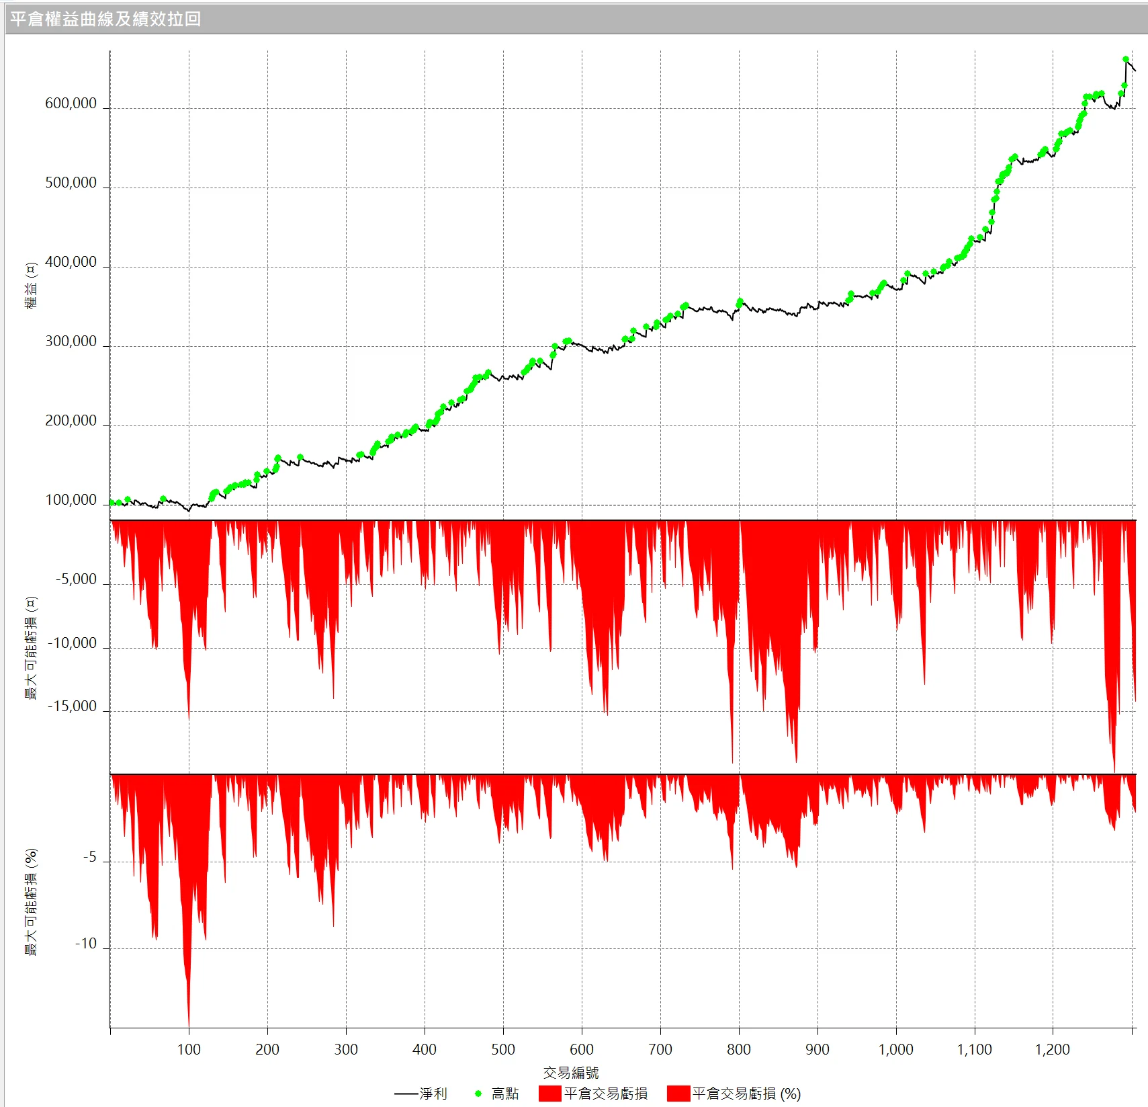Click the x-axis tick label 1,000
This screenshot has height=1107, width=1148.
(x=896, y=1049)
